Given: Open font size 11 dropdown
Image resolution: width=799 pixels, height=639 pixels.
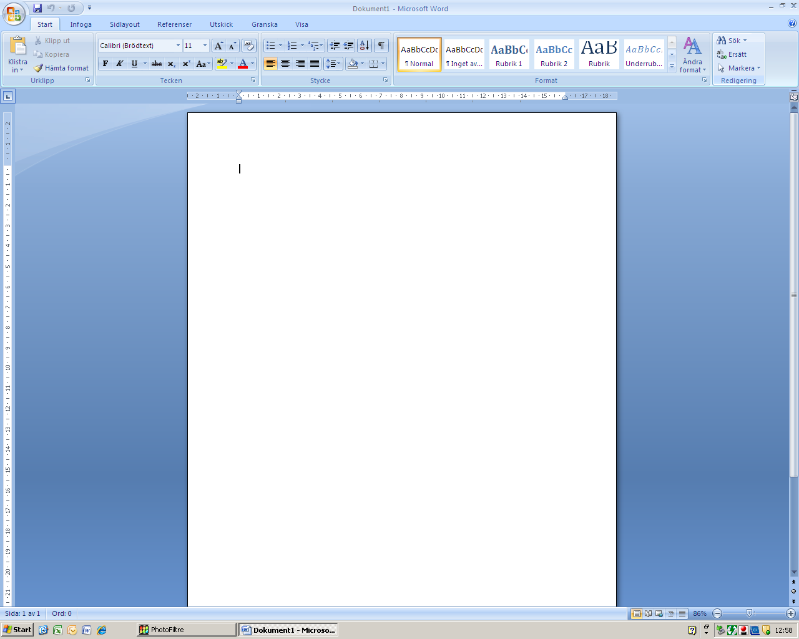Looking at the screenshot, I should pyautogui.click(x=205, y=46).
